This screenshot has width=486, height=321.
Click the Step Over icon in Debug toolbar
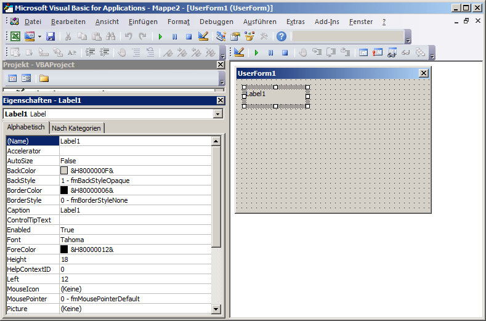tap(331, 52)
